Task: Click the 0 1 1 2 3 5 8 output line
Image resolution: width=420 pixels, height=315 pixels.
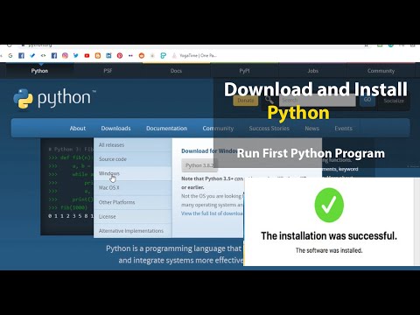Action: (71, 216)
